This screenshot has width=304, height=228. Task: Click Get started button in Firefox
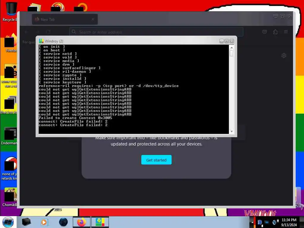[x=156, y=160]
